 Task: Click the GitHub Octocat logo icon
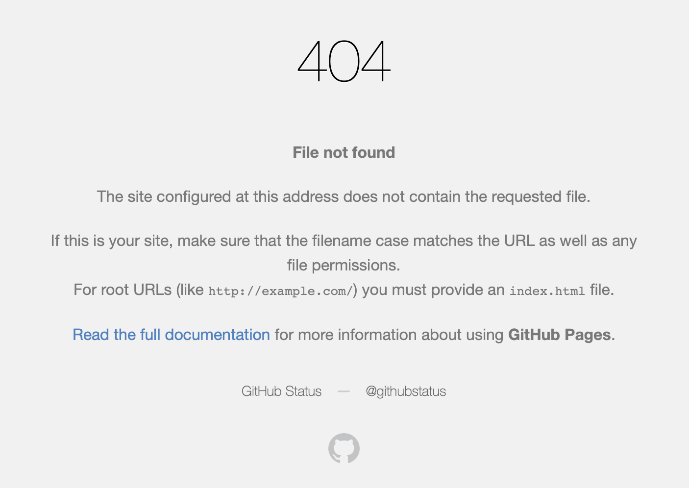(344, 448)
